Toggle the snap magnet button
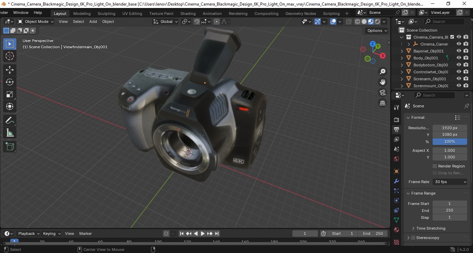Screen dimensions: 473x253 tap(197, 22)
